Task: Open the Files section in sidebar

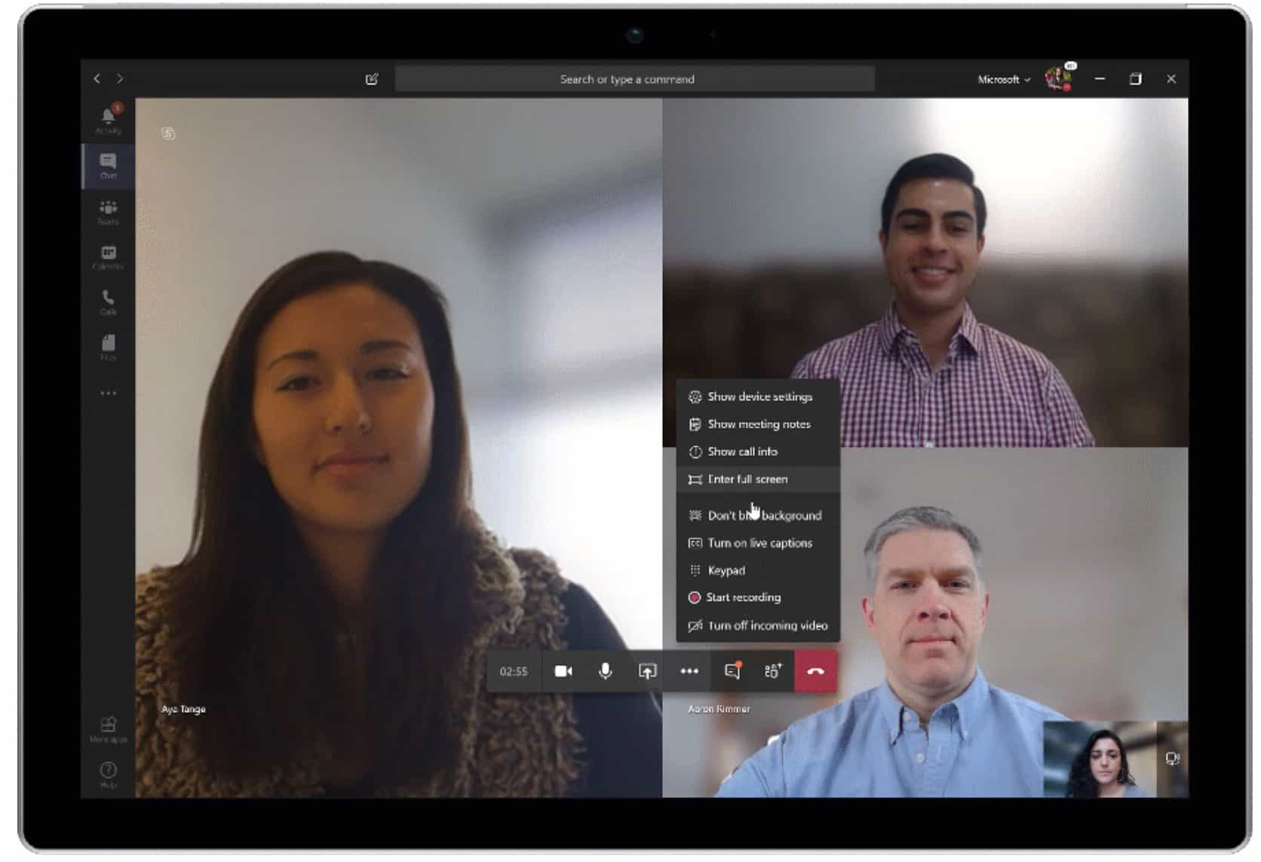Action: pyautogui.click(x=108, y=347)
